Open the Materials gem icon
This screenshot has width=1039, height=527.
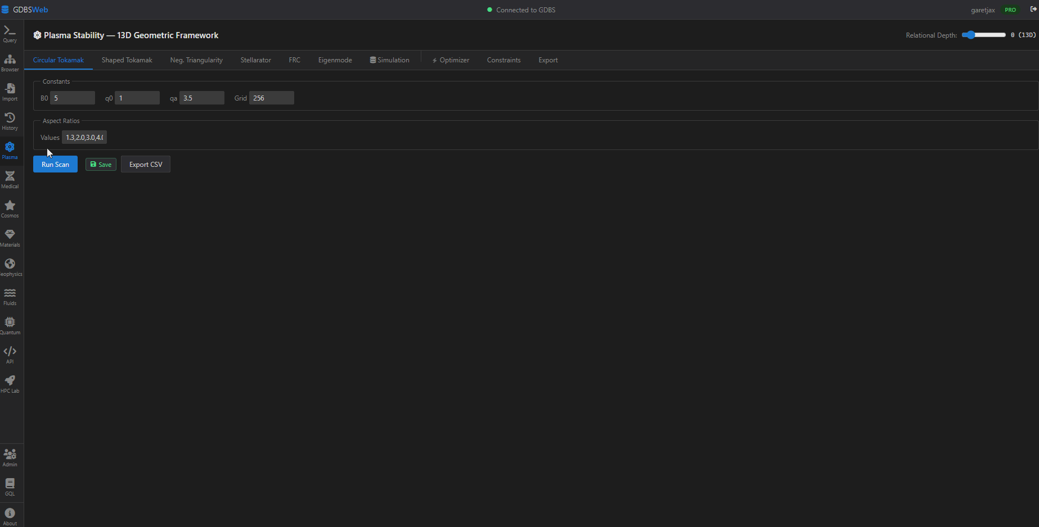(10, 238)
